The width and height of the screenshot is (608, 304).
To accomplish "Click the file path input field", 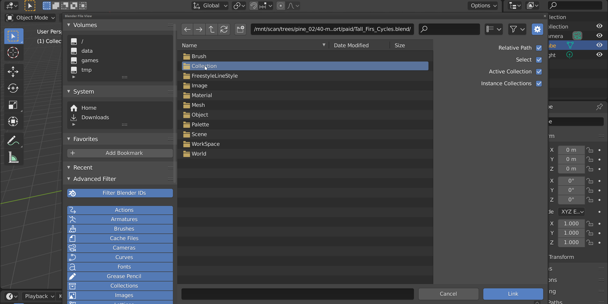I will [332, 29].
